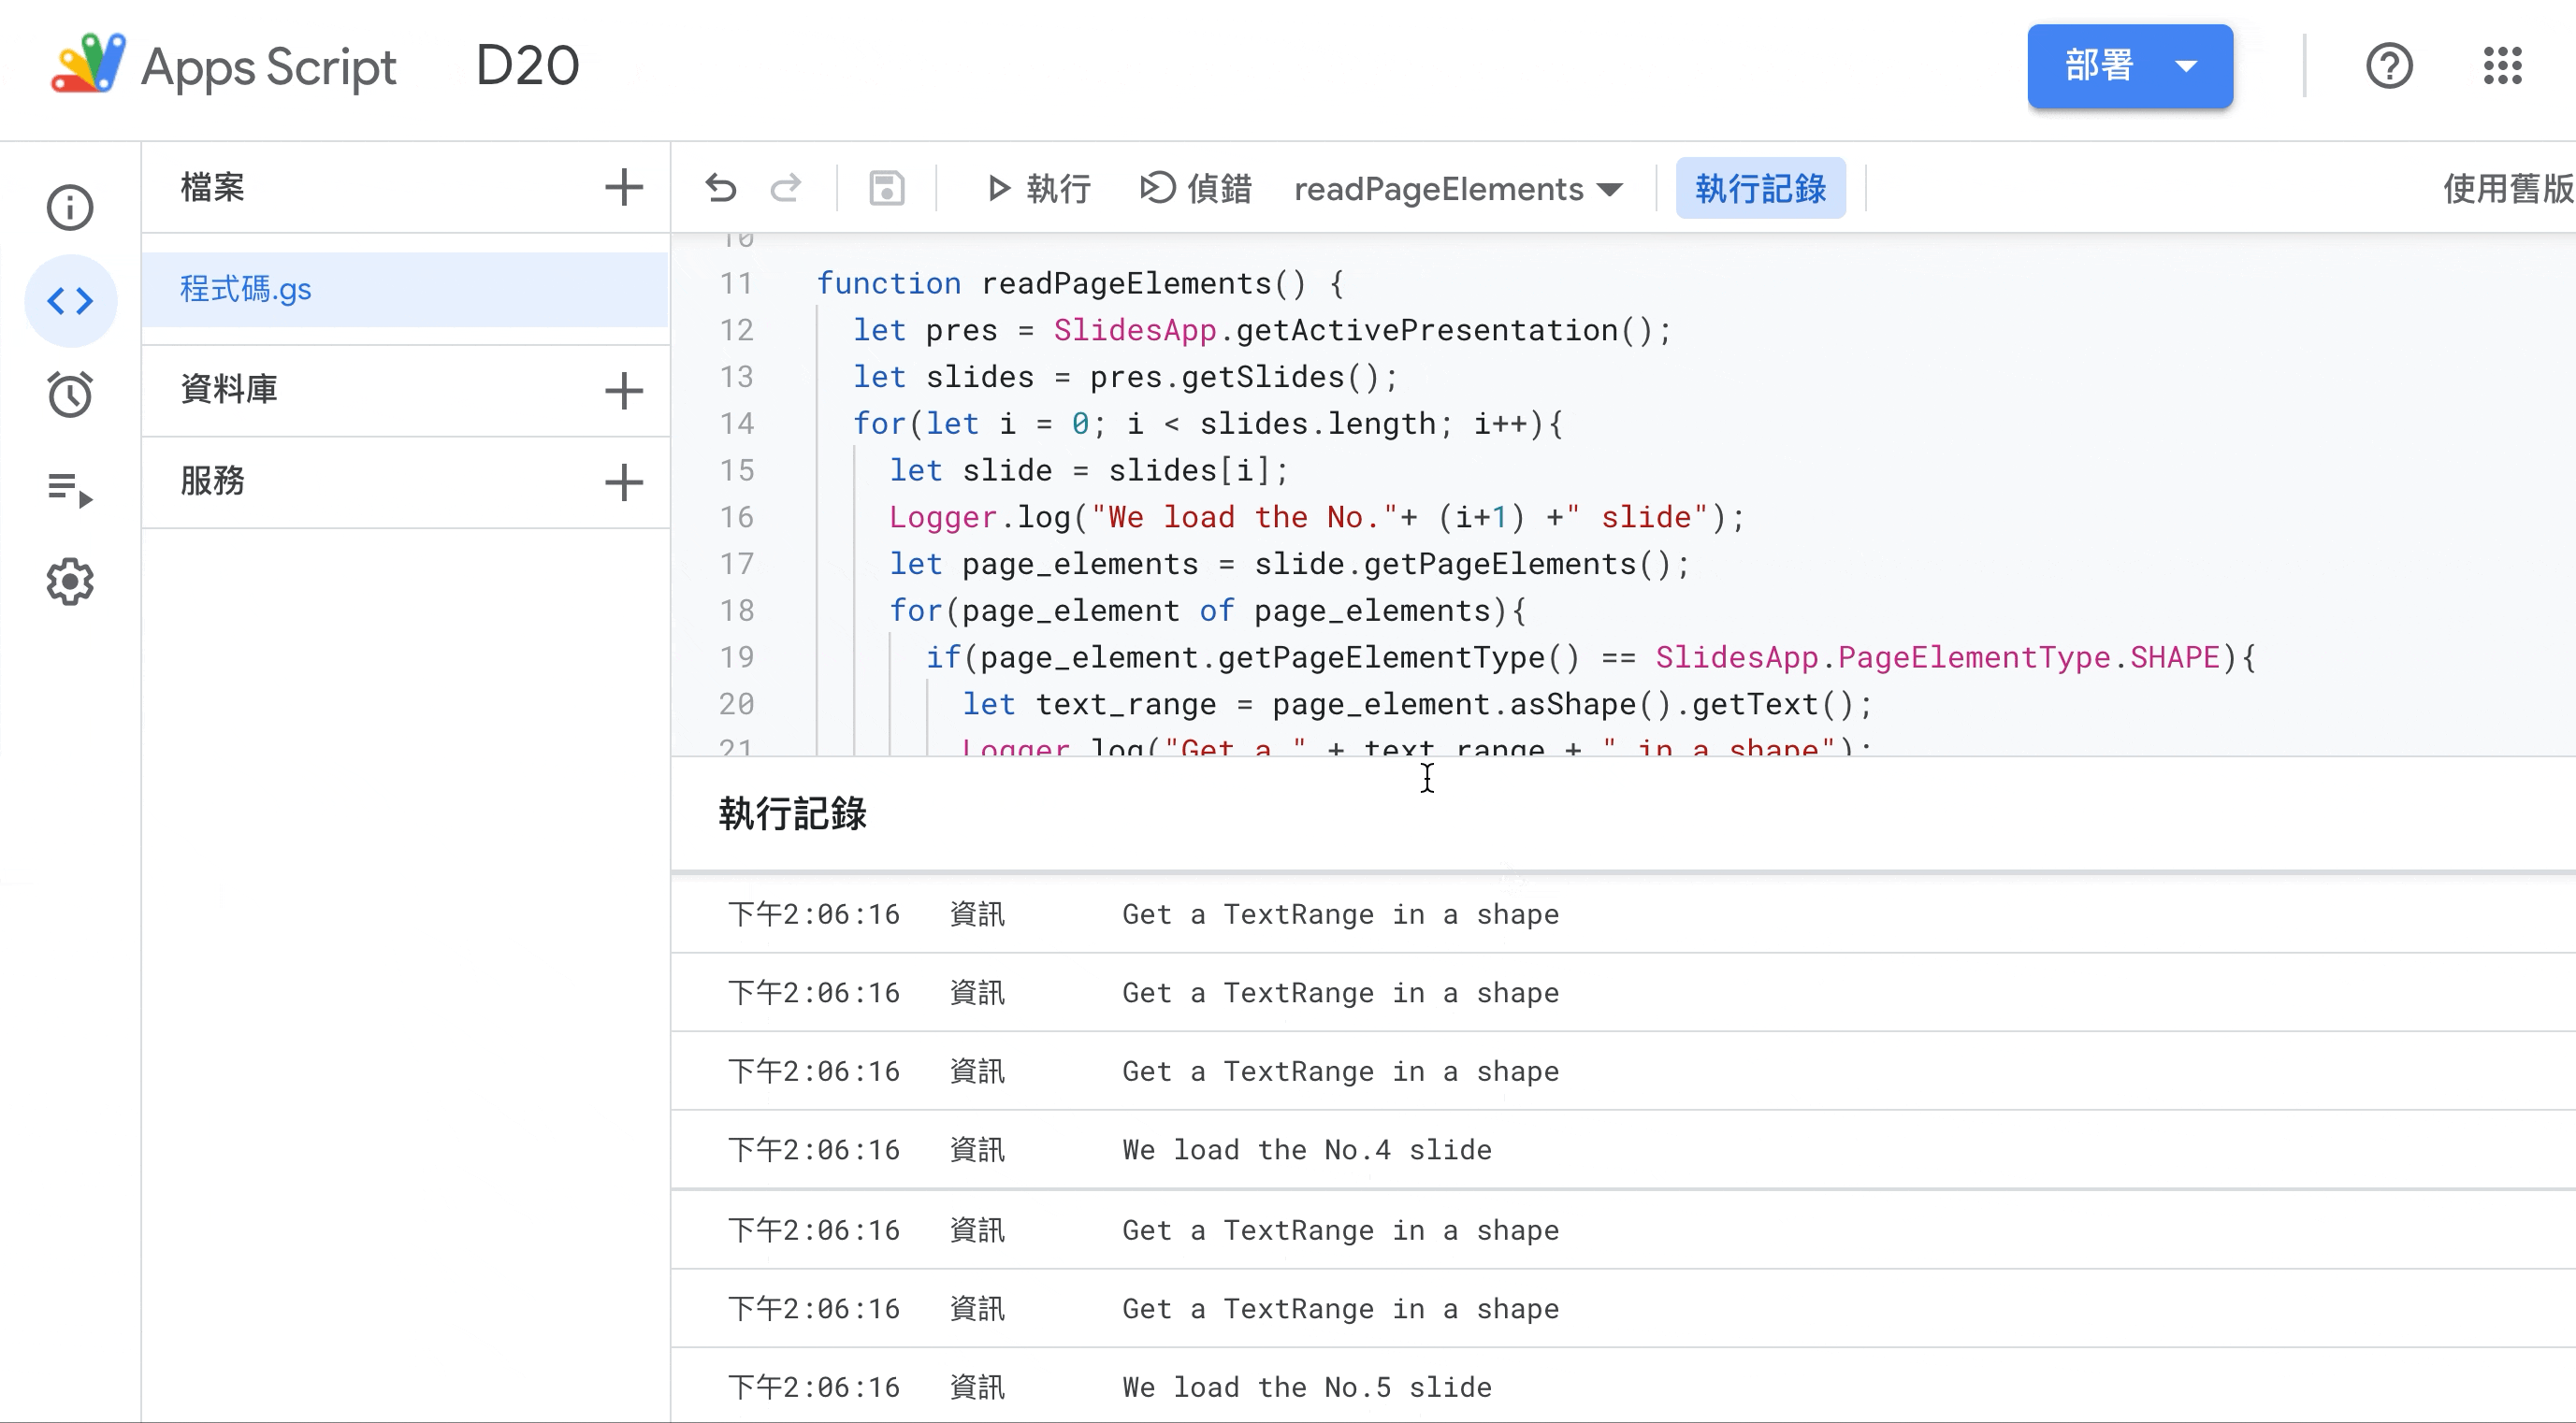Screen dimensions: 2576x1423
Task: Open Project Settings gear icon
Action: 70,582
